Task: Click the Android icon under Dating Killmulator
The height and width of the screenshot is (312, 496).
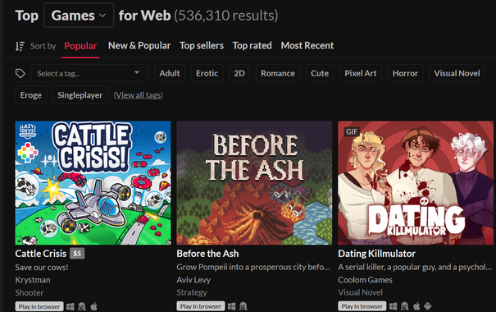Action: (x=427, y=306)
